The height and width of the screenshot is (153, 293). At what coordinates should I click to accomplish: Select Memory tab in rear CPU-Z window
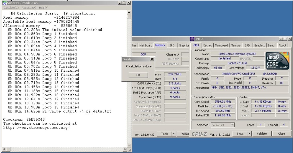[160, 45]
